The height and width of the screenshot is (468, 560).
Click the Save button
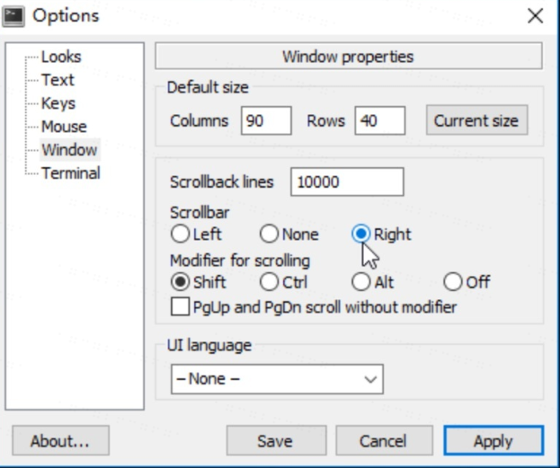point(276,441)
